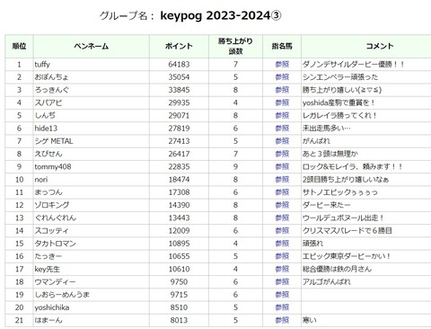Open 参照 link in タカトロマン's row
The width and height of the screenshot is (431, 329).
coord(282,244)
